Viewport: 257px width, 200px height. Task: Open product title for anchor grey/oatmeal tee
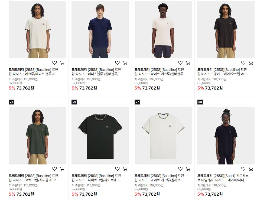coord(223,72)
